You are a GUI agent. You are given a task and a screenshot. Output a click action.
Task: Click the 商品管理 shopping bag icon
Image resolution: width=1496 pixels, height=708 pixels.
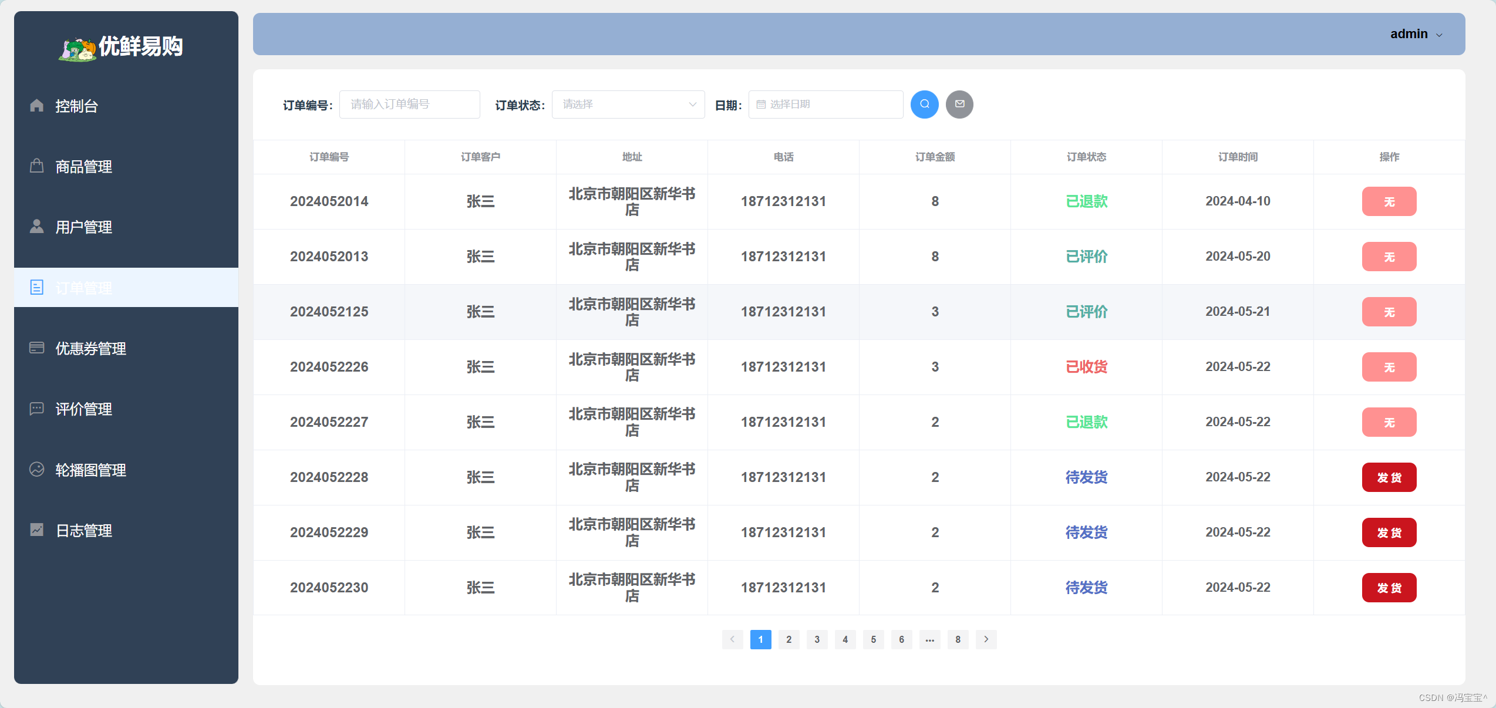click(36, 166)
